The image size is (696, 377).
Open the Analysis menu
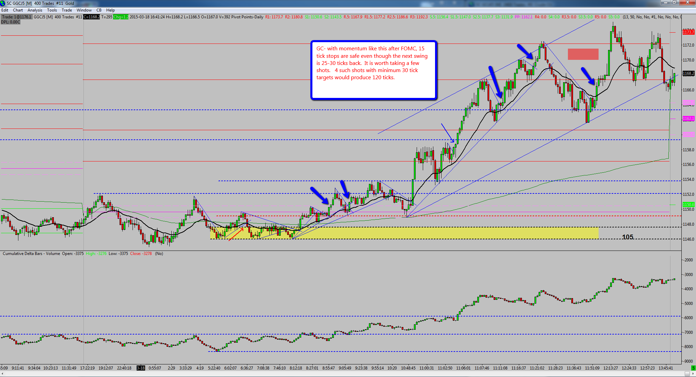35,10
